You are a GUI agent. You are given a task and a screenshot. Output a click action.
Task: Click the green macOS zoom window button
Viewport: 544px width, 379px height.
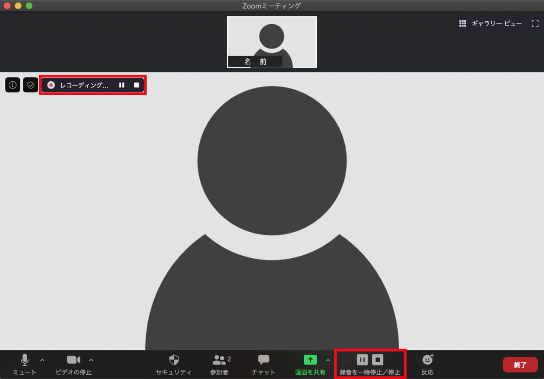(29, 6)
